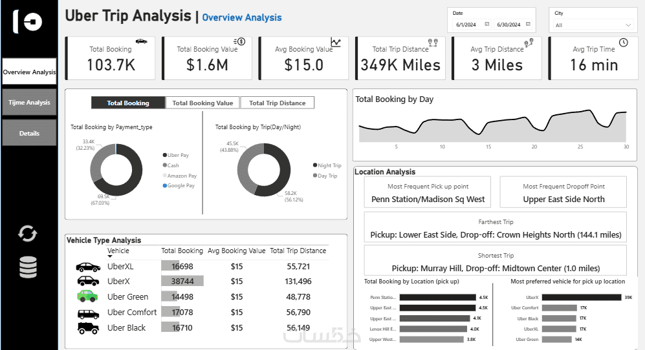This screenshot has height=350, width=645.
Task: Switch to the Tijme Analysis page
Action: click(29, 102)
